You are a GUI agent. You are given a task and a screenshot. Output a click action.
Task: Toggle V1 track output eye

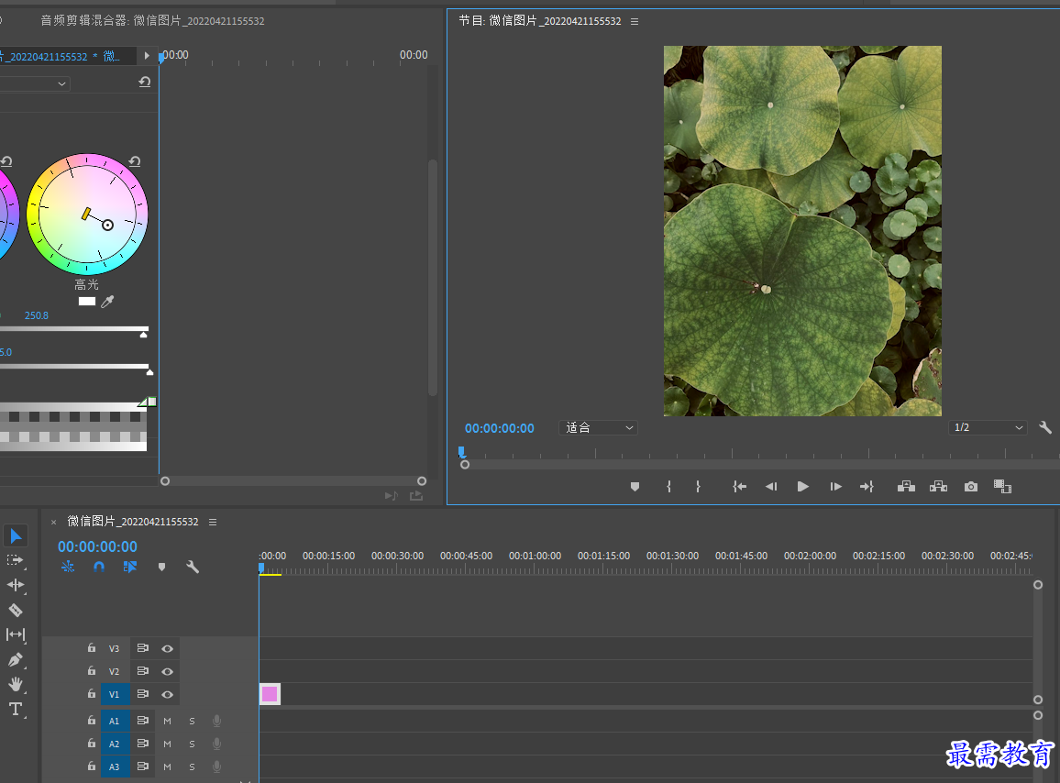167,694
